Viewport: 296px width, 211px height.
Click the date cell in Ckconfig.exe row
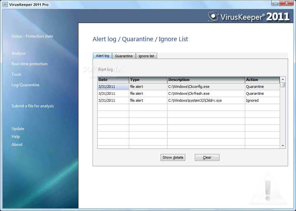[x=113, y=87]
